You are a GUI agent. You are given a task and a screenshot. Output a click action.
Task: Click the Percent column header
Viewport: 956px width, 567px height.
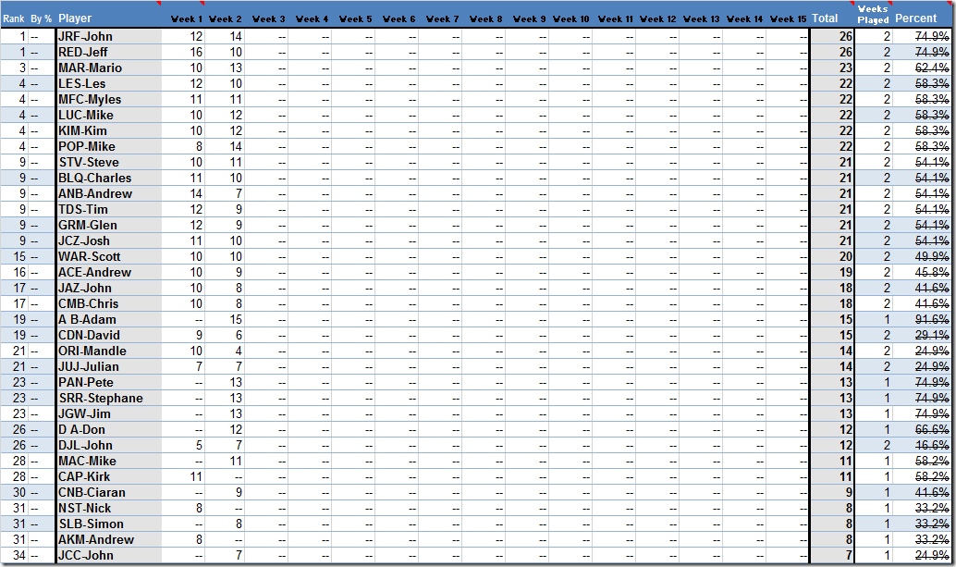[x=915, y=18]
